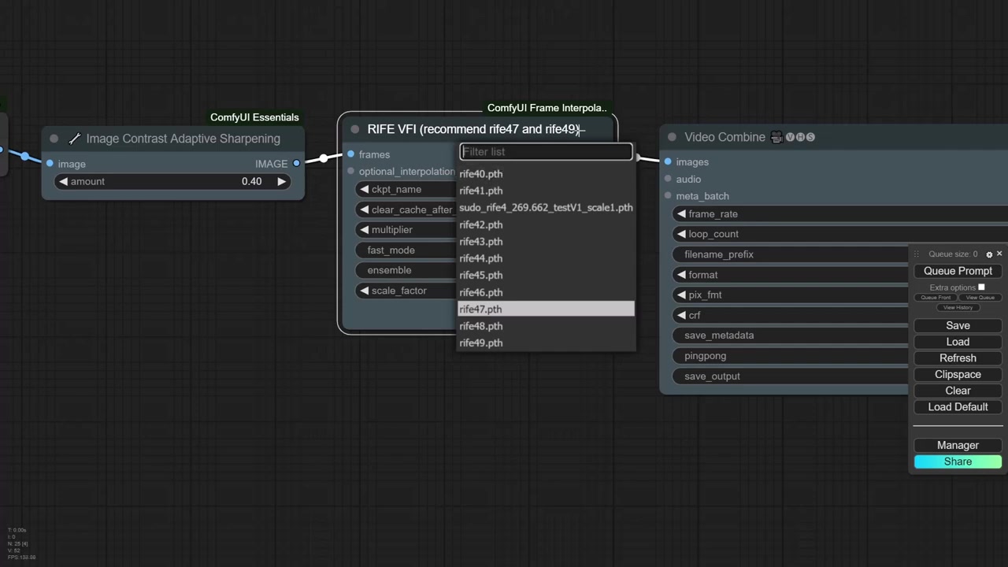Select rife43.pth checkpoint
1008x567 pixels.
(546, 242)
